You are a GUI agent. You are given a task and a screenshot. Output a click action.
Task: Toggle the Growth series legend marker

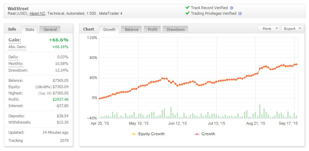click(197, 134)
